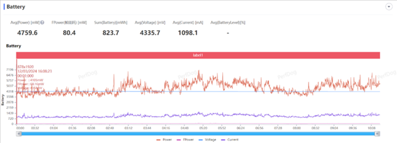This screenshot has width=397, height=143.
Task: Click the right handle of the time range slider
Action: pyautogui.click(x=377, y=133)
